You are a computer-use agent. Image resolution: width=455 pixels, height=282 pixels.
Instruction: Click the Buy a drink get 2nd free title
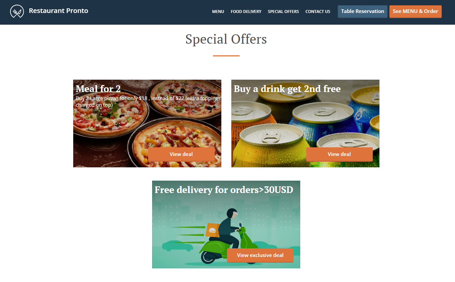point(287,89)
